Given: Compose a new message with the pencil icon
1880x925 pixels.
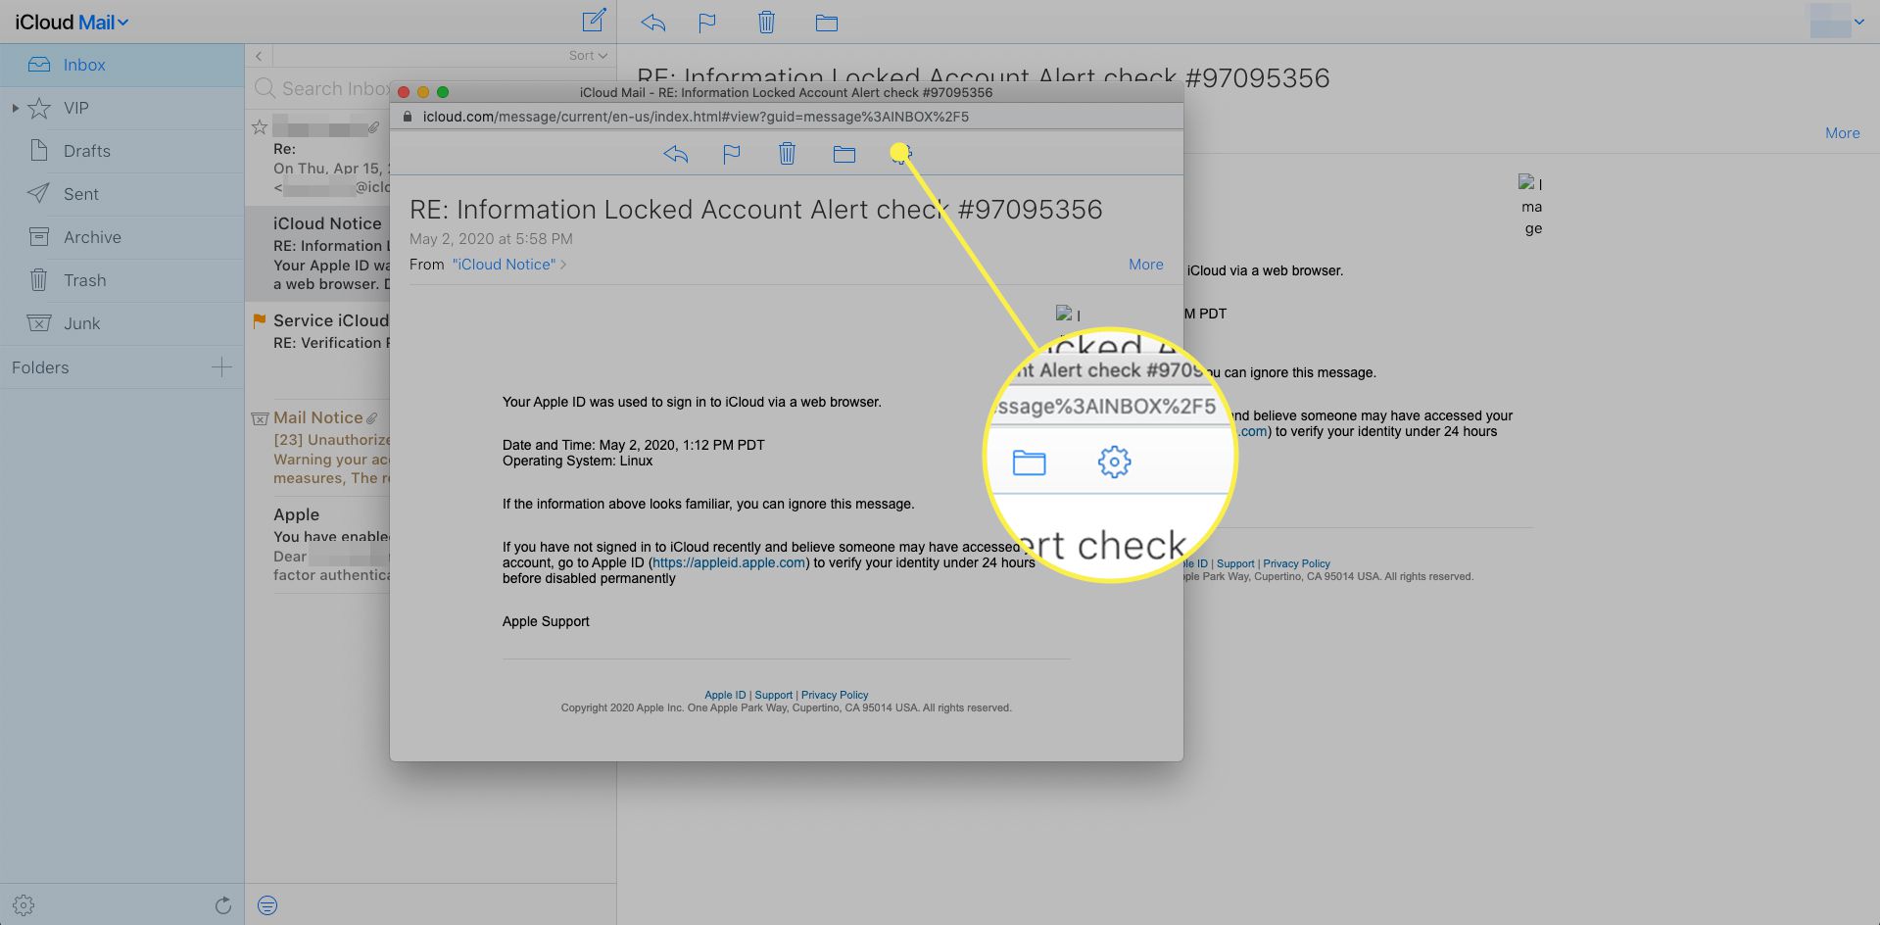Looking at the screenshot, I should pyautogui.click(x=595, y=21).
